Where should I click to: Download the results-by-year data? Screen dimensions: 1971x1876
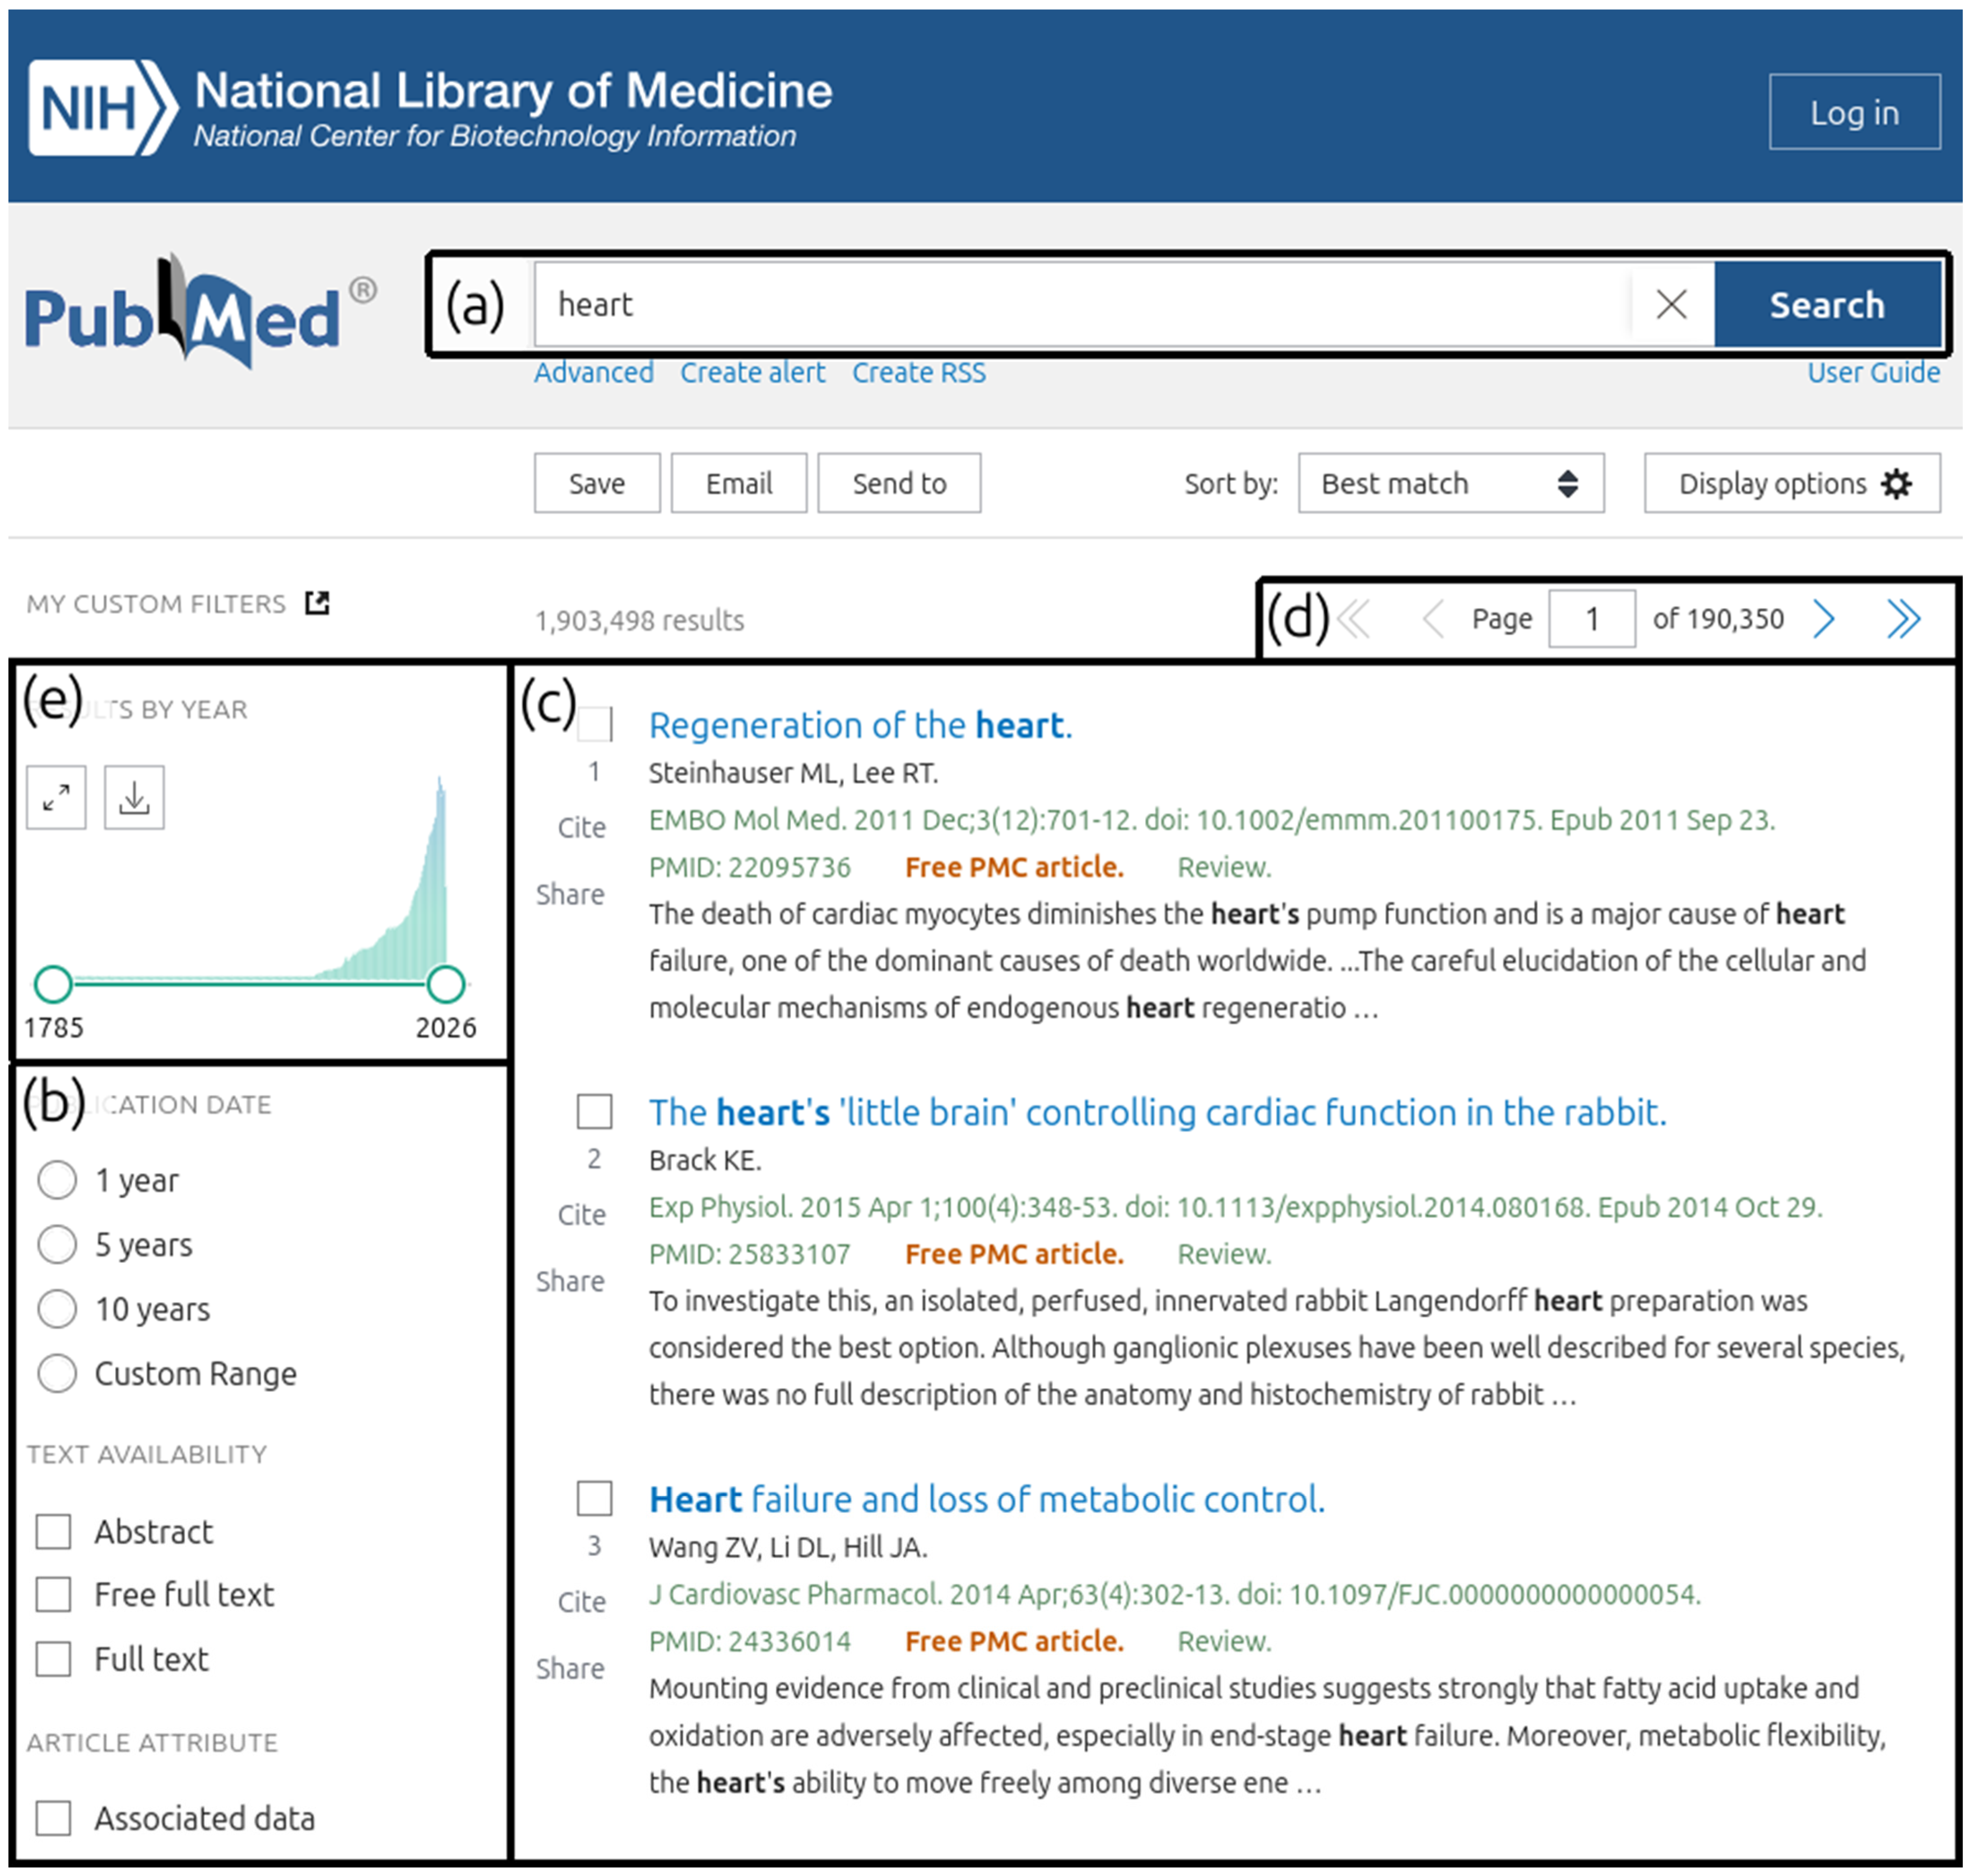click(x=134, y=797)
